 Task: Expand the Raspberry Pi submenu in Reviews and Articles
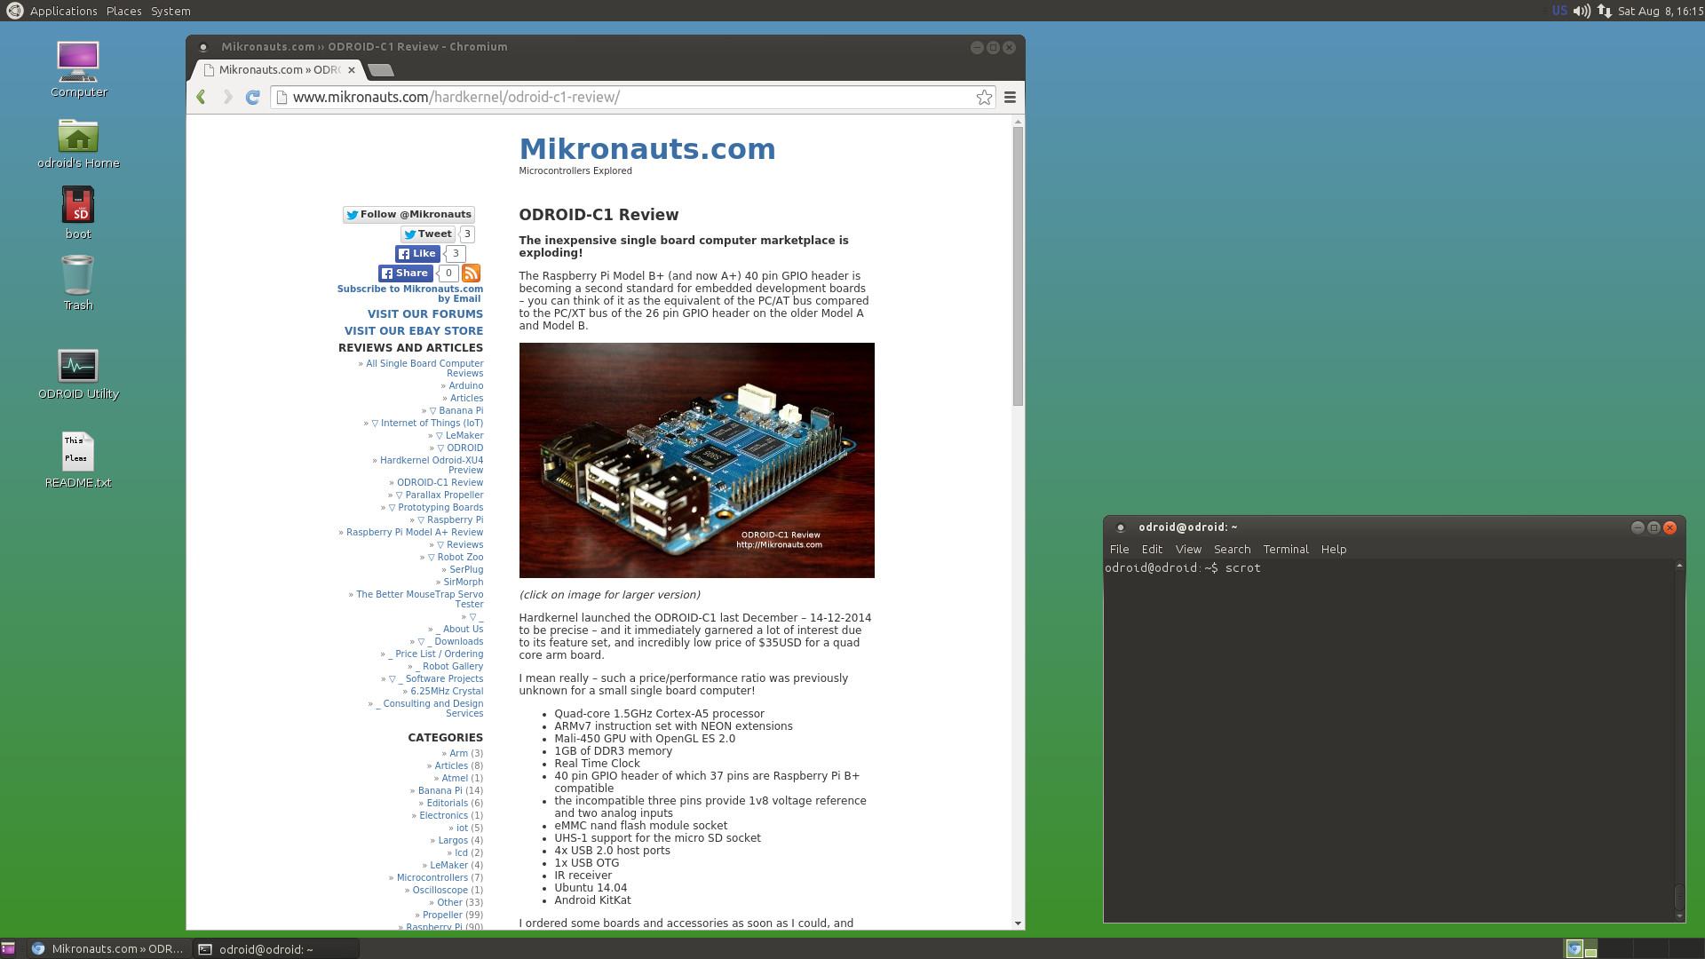coord(450,520)
